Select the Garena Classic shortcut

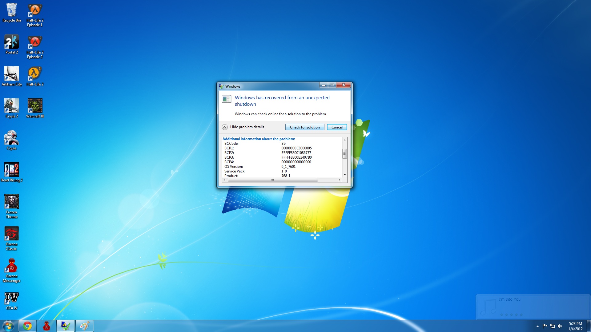(x=12, y=238)
